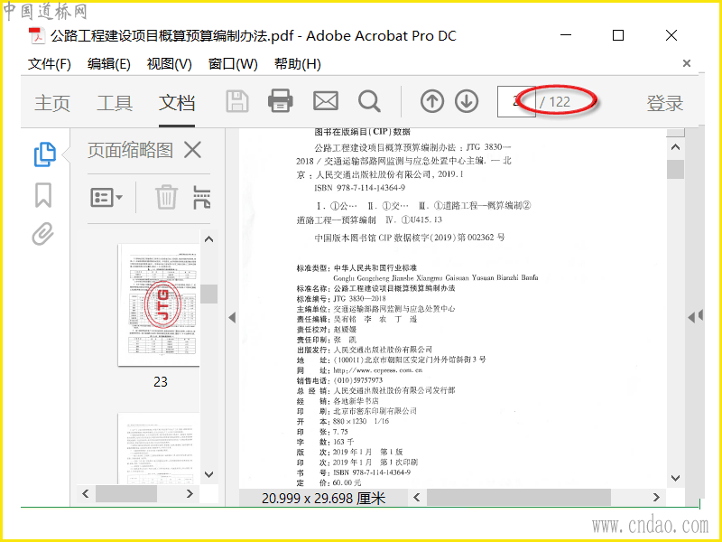
Task: Click the 销售电话 (010)59757973 line
Action: pyautogui.click(x=339, y=380)
